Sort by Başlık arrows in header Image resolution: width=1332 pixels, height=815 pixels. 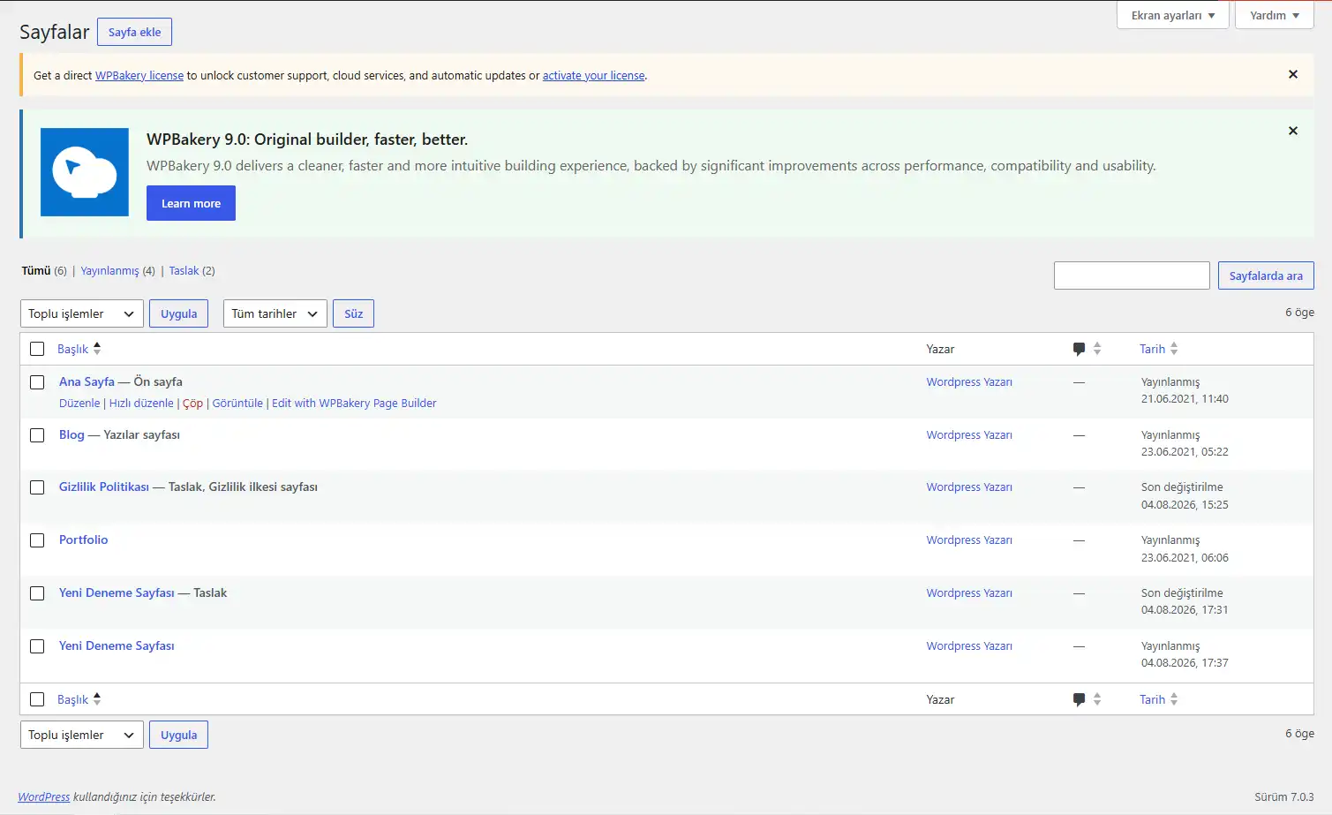97,348
